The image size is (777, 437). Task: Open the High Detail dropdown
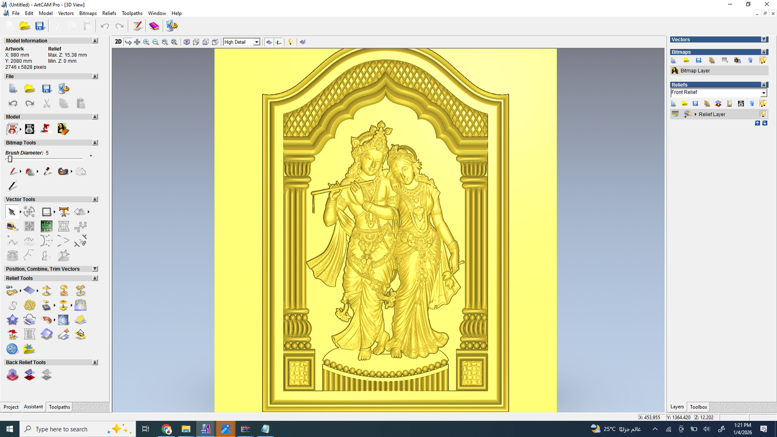pyautogui.click(x=256, y=42)
